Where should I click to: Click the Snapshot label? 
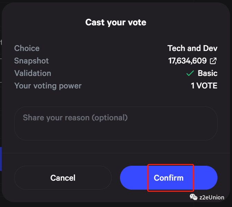click(x=31, y=61)
